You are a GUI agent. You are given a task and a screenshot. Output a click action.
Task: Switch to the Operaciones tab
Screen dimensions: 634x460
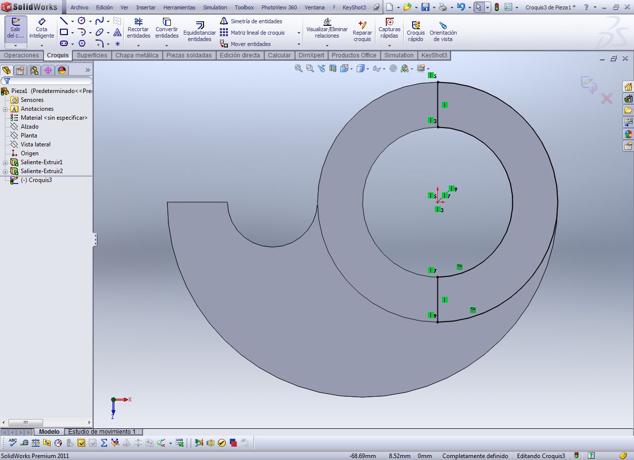tap(21, 55)
